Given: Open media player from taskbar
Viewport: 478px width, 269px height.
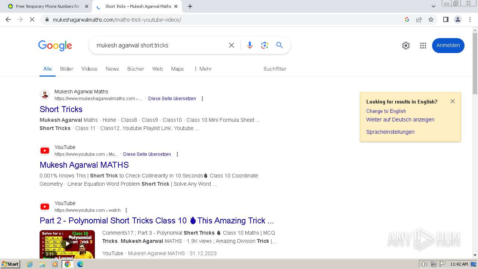Looking at the screenshot, I should click(x=55, y=264).
